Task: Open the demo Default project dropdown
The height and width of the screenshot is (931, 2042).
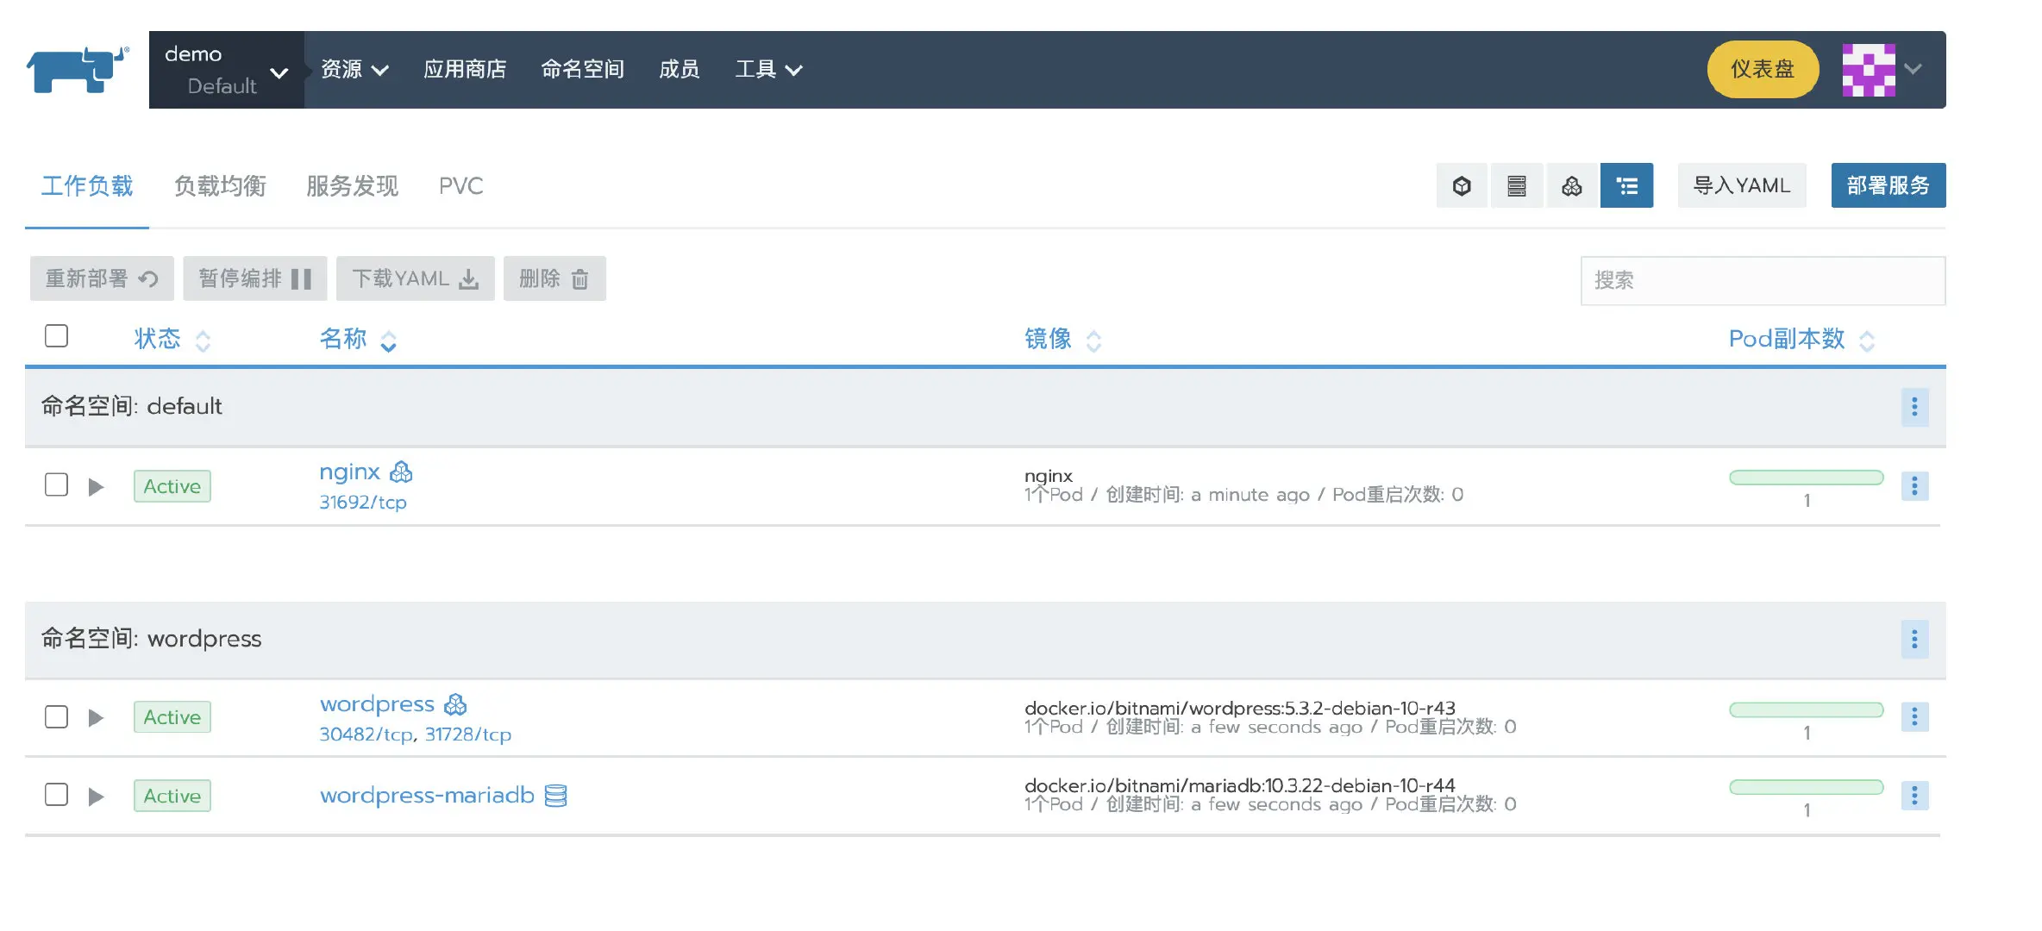Action: pyautogui.click(x=226, y=70)
